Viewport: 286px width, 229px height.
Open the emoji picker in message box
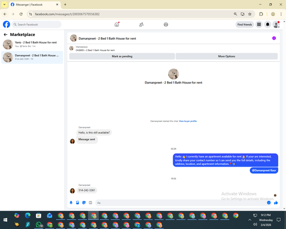click(x=269, y=203)
